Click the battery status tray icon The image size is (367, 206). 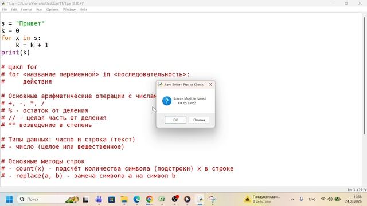pyautogui.click(x=337, y=199)
